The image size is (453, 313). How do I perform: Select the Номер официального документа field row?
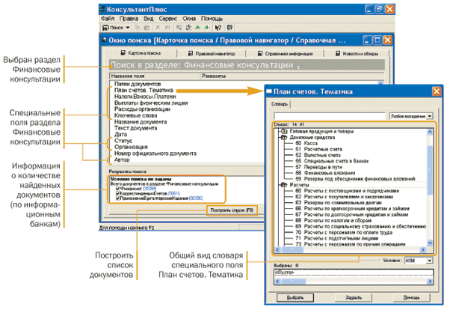pos(155,154)
